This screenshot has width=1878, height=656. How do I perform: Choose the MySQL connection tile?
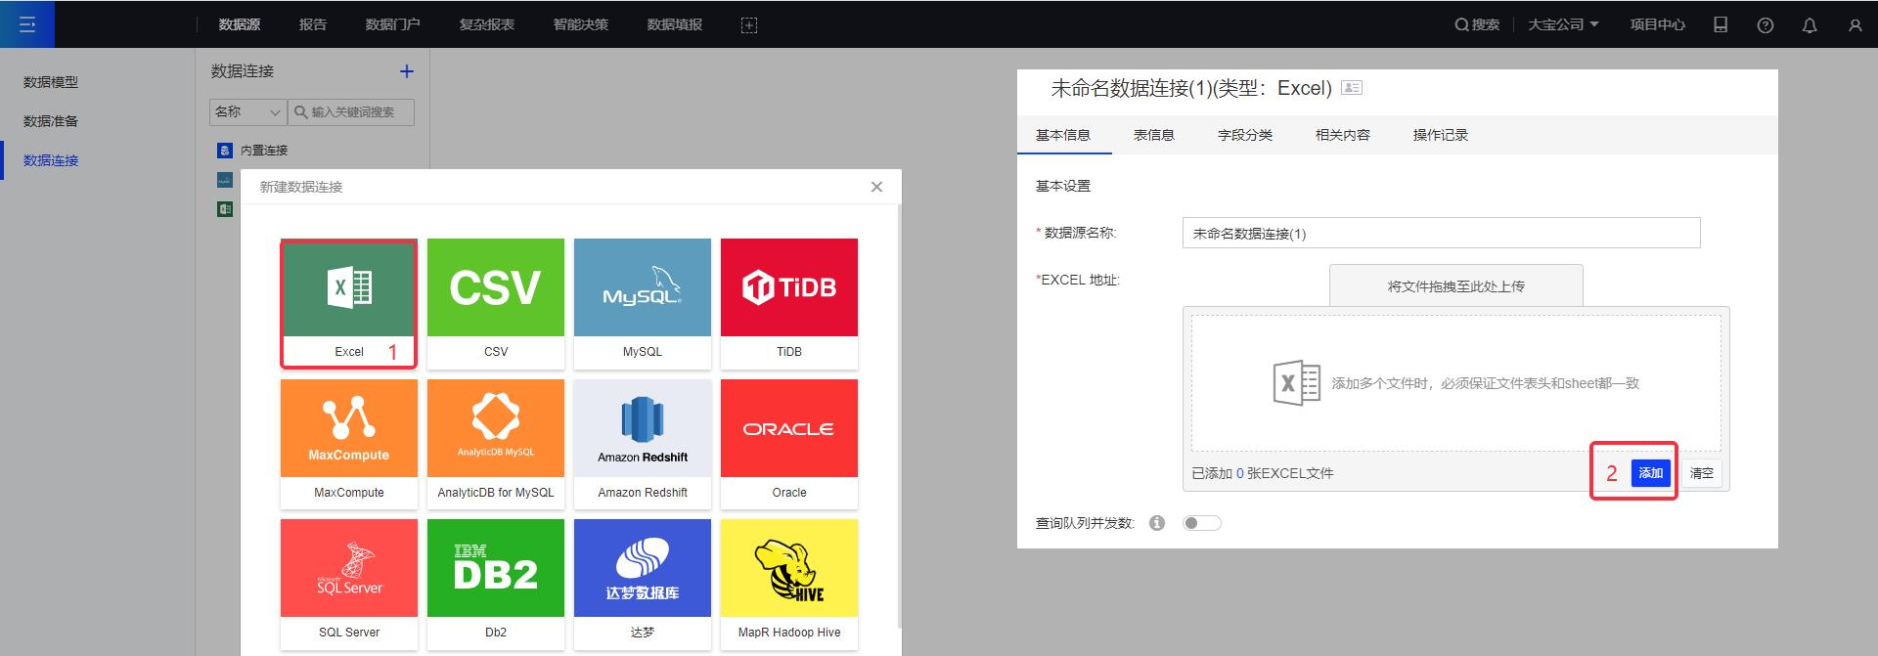tap(642, 303)
